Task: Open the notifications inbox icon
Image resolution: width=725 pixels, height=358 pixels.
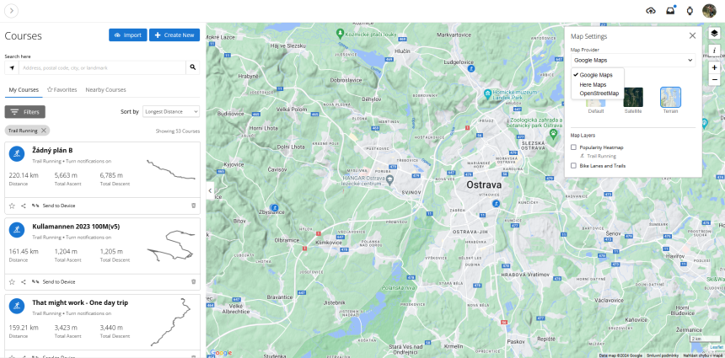Action: coord(670,11)
